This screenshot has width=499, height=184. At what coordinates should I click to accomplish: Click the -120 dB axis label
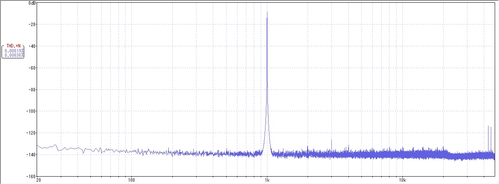coord(31,133)
